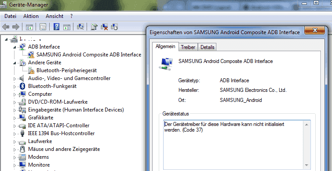Click the IEEE 1394 bus host controller icon

[22, 133]
